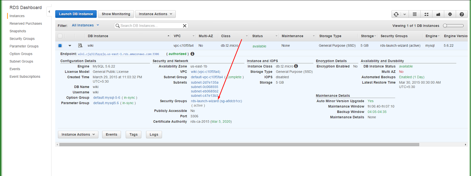The image size is (471, 176).
Task: Sort by DB Instance column header
Action: 98,36
